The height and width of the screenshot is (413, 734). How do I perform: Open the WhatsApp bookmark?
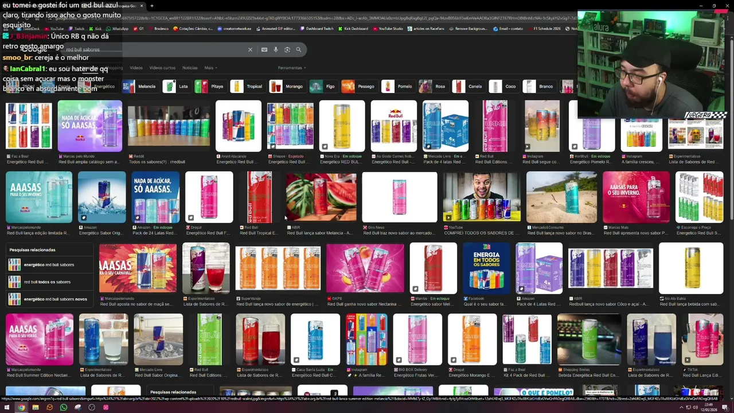tap(118, 29)
